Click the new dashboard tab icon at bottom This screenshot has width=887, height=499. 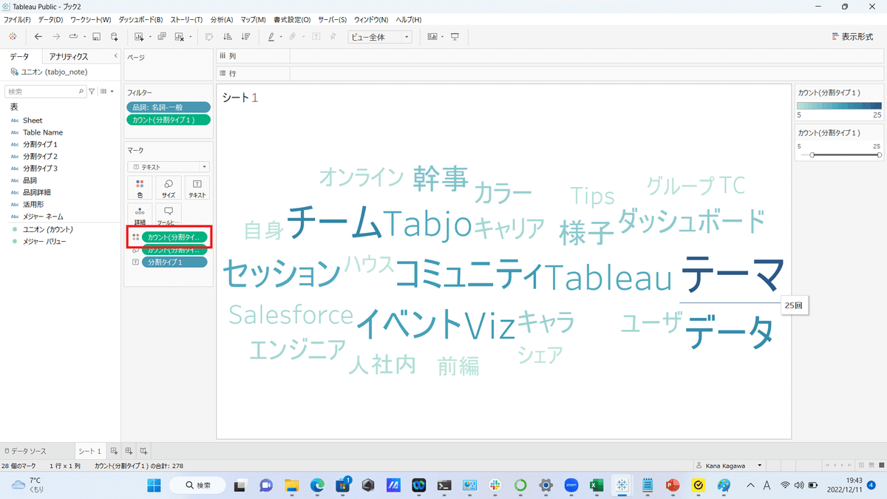129,450
